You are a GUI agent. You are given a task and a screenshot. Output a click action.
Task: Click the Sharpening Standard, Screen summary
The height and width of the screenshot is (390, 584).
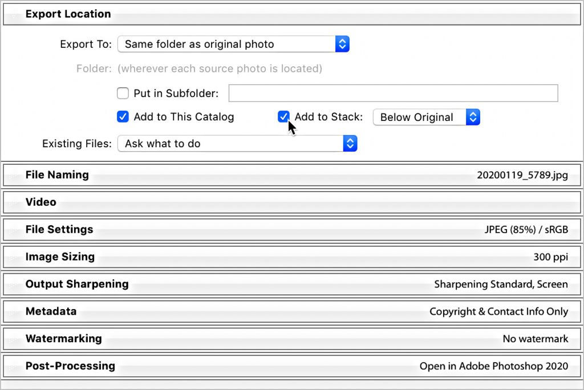(x=501, y=284)
